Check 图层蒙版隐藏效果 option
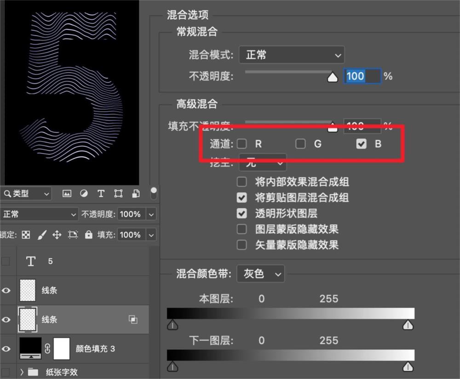Image resolution: width=460 pixels, height=379 pixels. (242, 229)
